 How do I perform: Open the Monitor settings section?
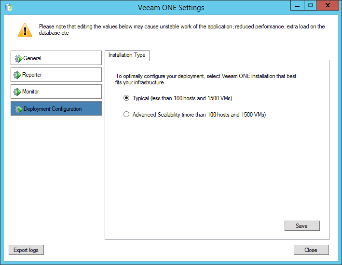pyautogui.click(x=56, y=92)
